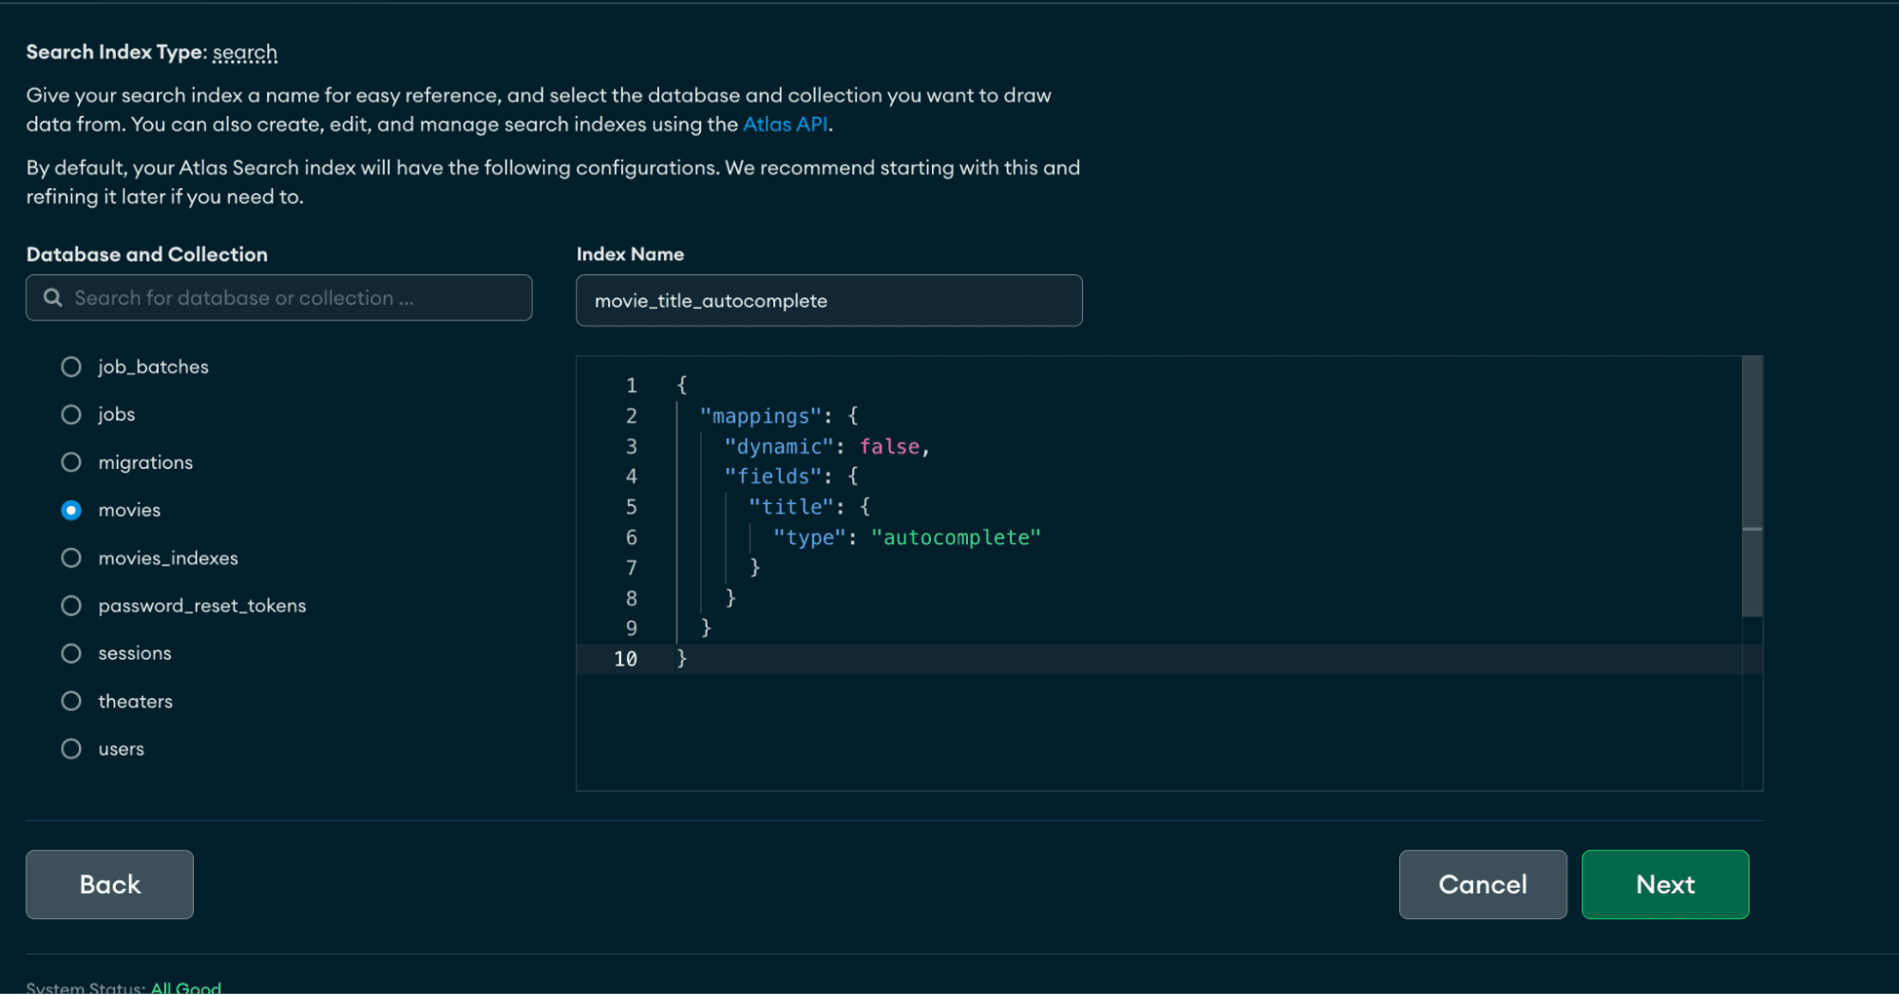Screen dimensions: 1899x995
Task: Focus the database or collection search field
Action: click(x=294, y=298)
